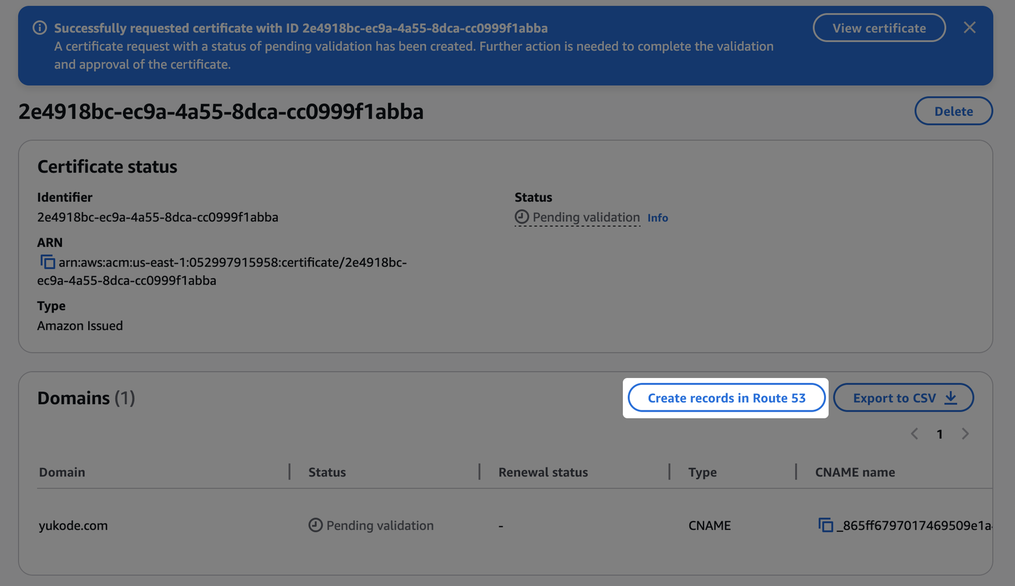Delete the certificate

point(953,111)
